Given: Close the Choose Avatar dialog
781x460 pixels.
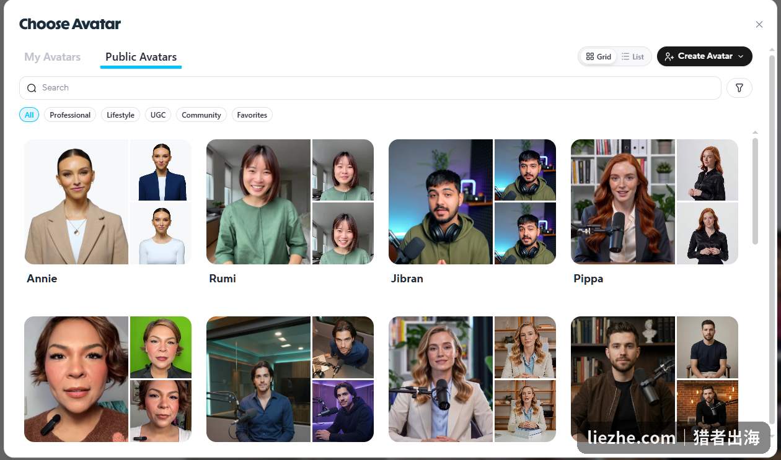Looking at the screenshot, I should [759, 24].
